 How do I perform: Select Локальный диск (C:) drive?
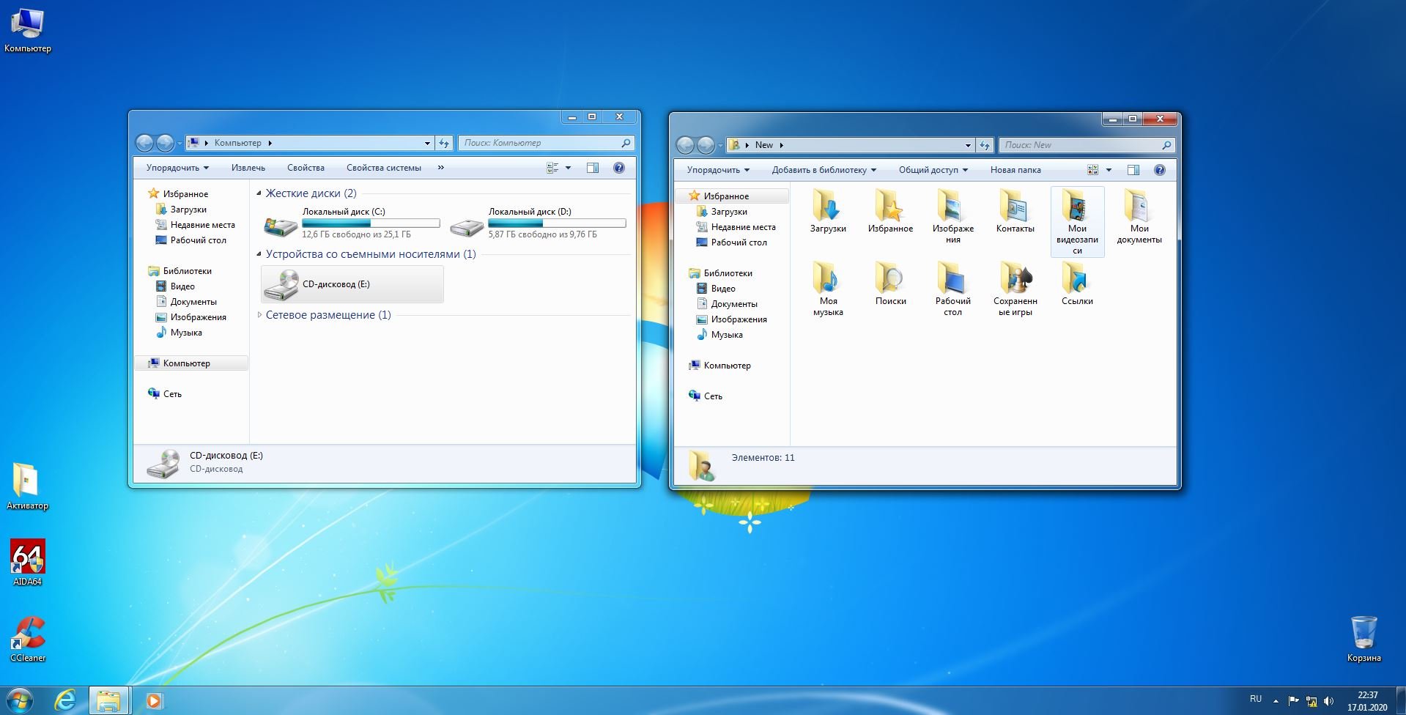click(352, 223)
